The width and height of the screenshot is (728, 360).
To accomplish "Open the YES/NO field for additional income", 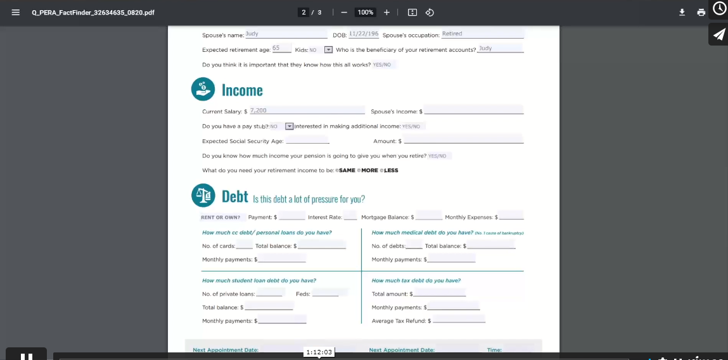I will 412,126.
